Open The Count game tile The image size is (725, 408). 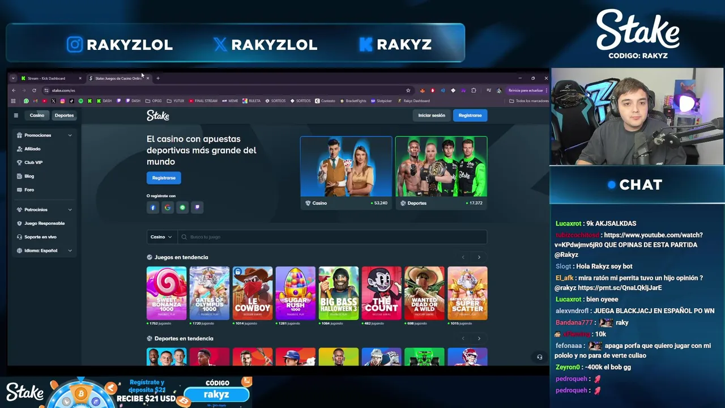coord(382,294)
